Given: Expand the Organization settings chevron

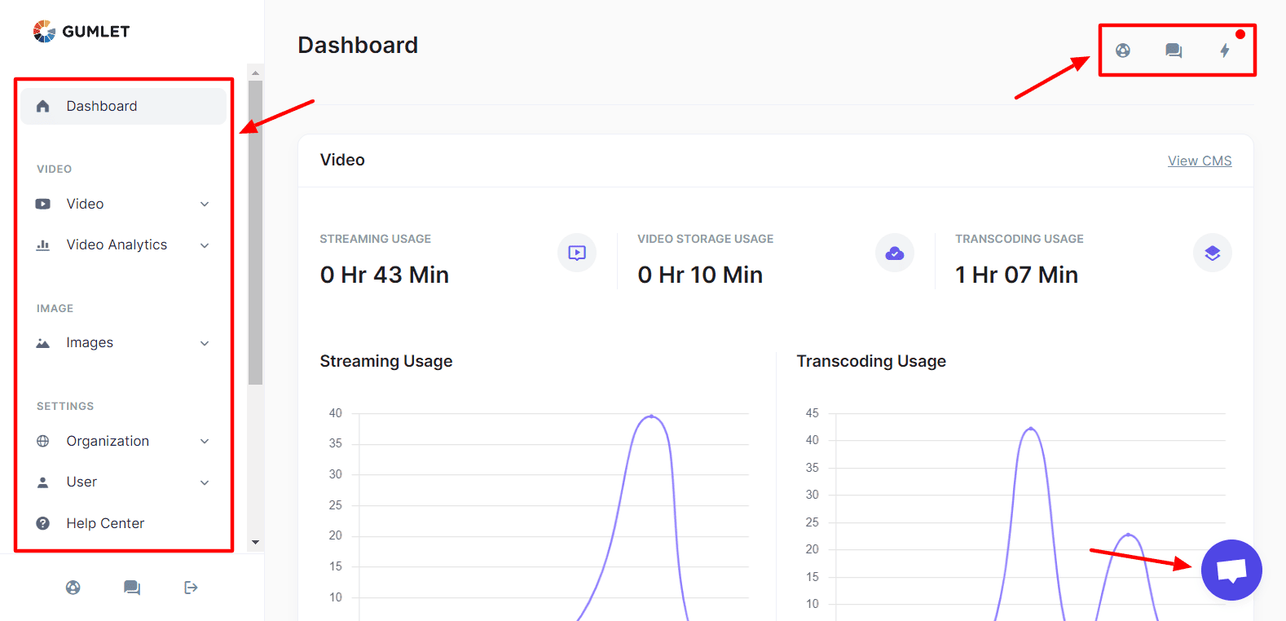Looking at the screenshot, I should coord(205,441).
